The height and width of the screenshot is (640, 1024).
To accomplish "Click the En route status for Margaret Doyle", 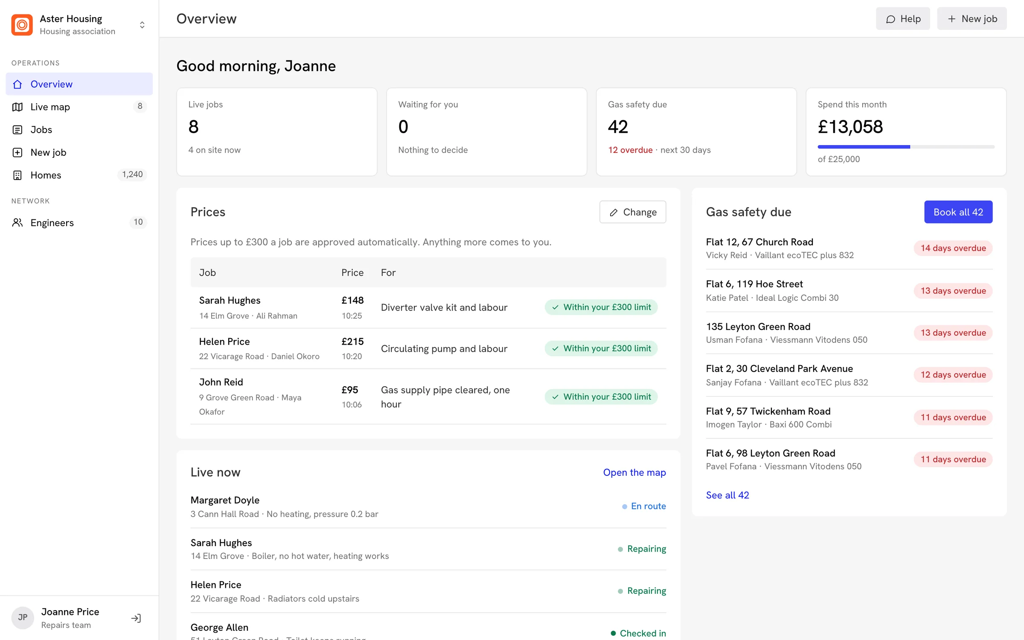I will pos(644,506).
